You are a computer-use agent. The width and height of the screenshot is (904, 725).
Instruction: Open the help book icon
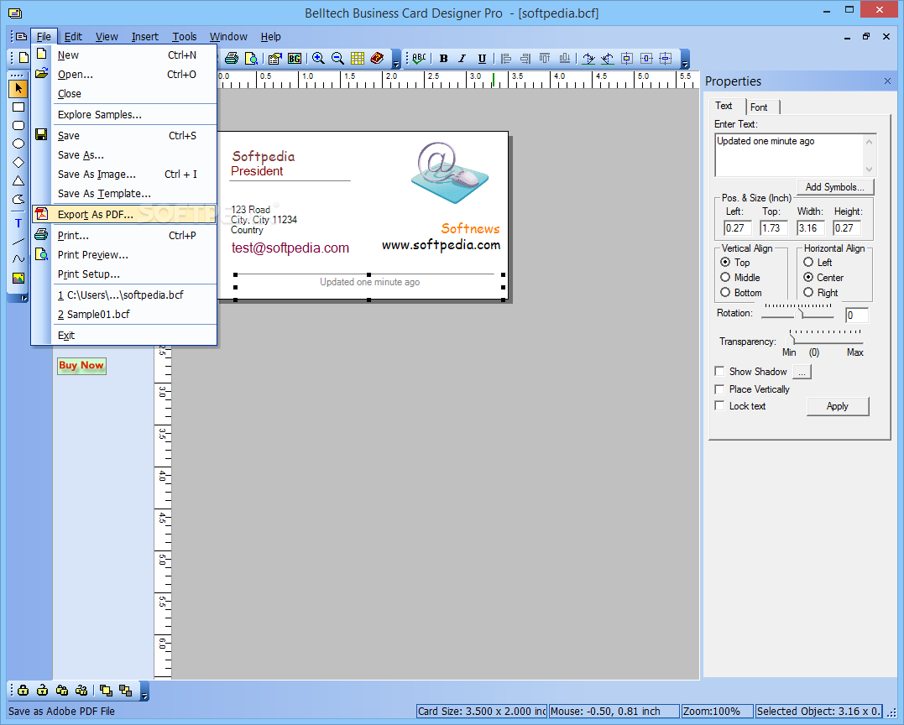click(x=377, y=58)
